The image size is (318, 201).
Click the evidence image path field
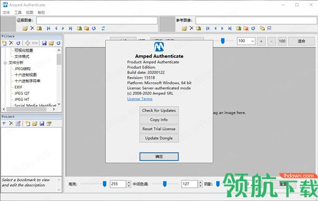97,21
